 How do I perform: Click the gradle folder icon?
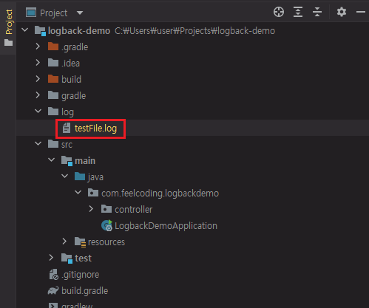click(53, 95)
